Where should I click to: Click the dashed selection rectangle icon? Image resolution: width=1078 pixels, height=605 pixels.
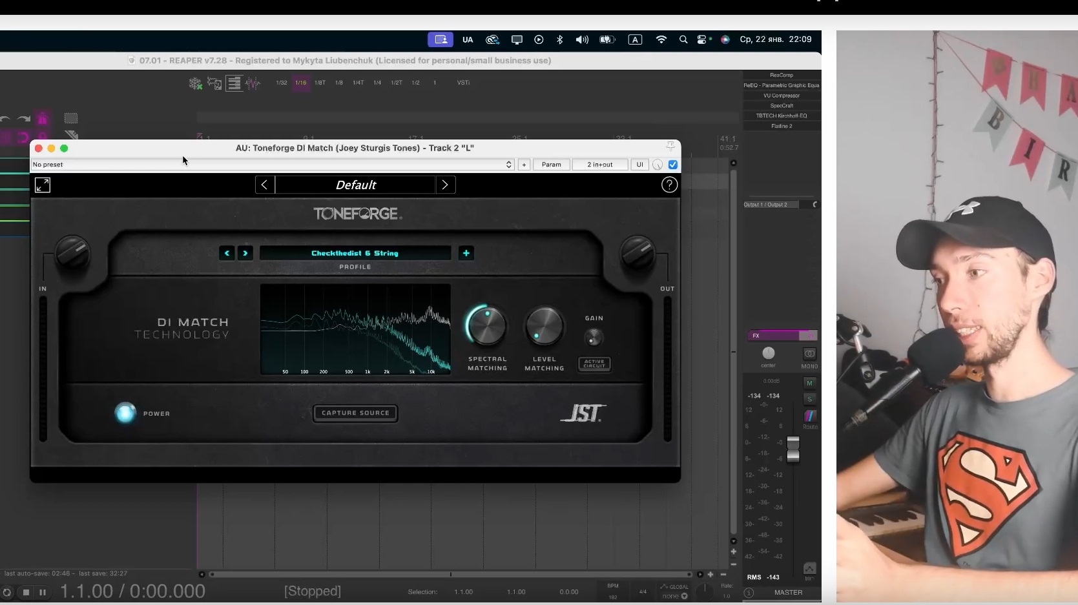click(71, 118)
